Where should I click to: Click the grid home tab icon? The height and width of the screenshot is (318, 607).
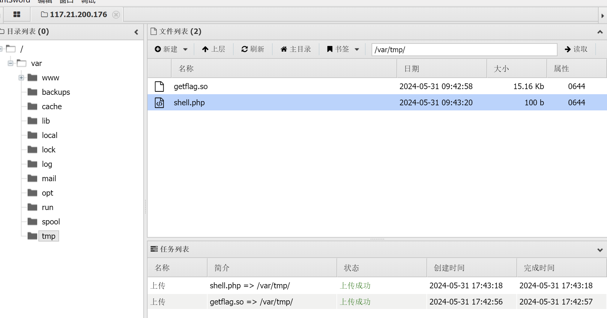(17, 14)
